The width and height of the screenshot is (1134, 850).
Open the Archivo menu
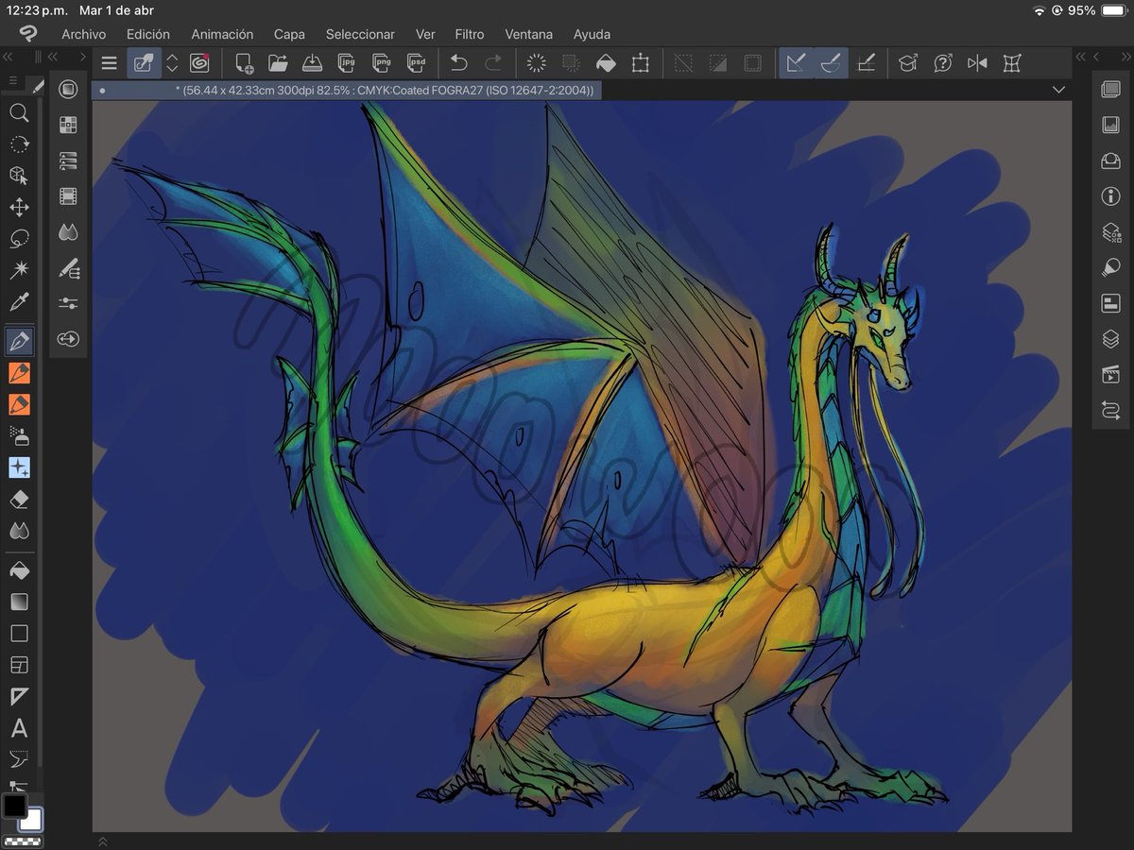click(x=84, y=34)
